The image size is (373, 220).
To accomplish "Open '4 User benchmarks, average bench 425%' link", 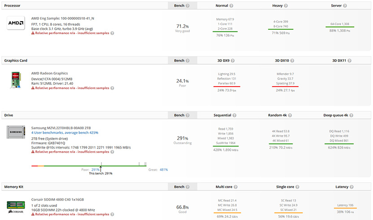I will 65,133.
